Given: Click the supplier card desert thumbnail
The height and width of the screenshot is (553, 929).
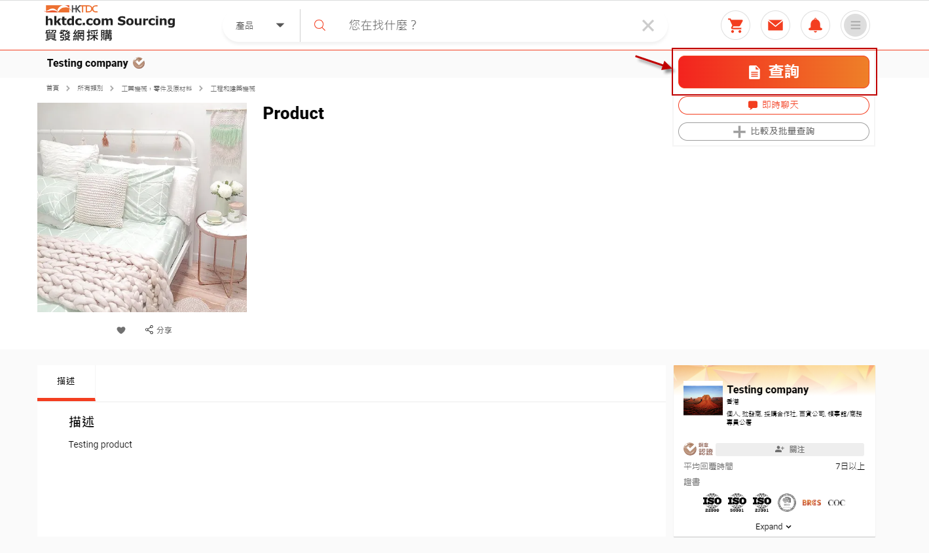Looking at the screenshot, I should (x=703, y=399).
